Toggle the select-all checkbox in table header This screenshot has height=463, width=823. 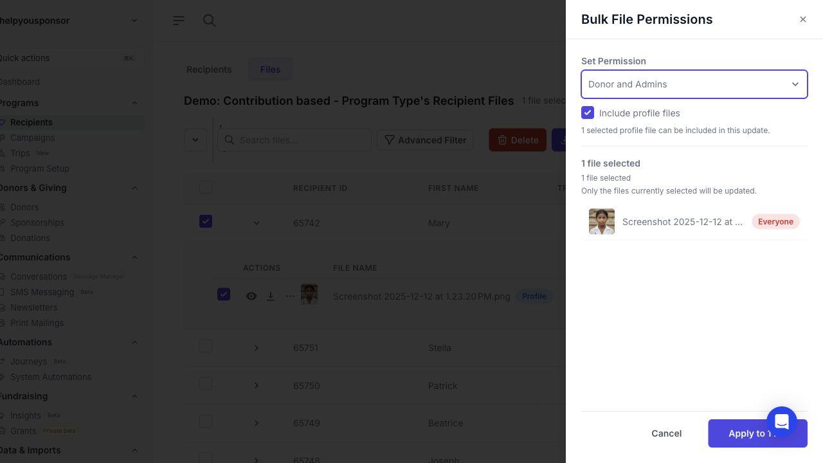(206, 187)
